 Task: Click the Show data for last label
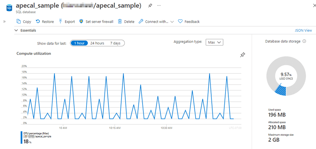click(52, 43)
